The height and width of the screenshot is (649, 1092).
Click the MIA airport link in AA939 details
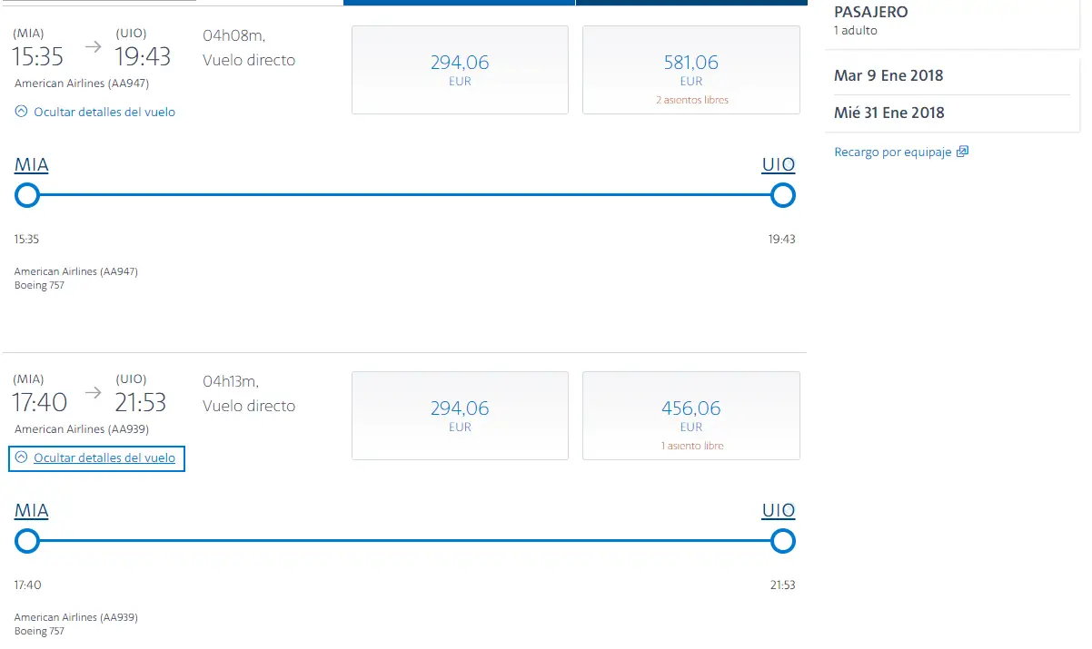coord(31,511)
